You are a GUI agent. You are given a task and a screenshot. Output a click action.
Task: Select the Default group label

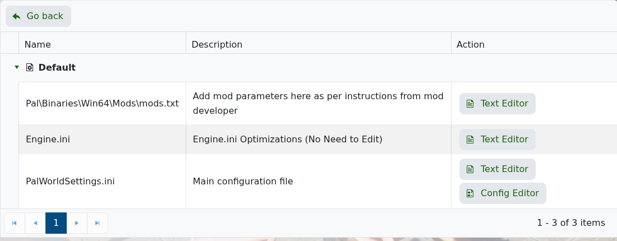(57, 67)
